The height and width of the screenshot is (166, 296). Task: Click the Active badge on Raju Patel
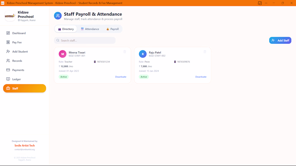click(144, 77)
